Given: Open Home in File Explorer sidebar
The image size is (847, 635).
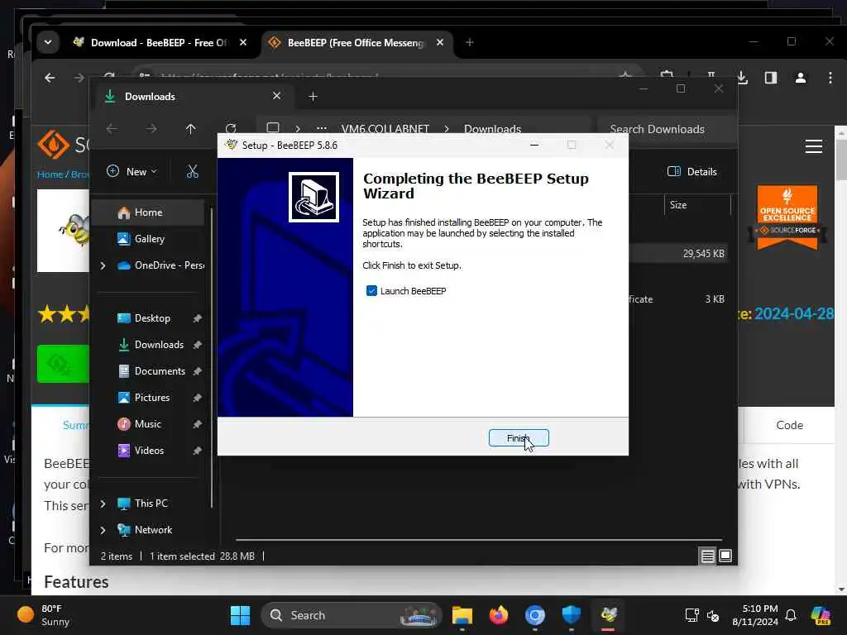Looking at the screenshot, I should coord(147,212).
